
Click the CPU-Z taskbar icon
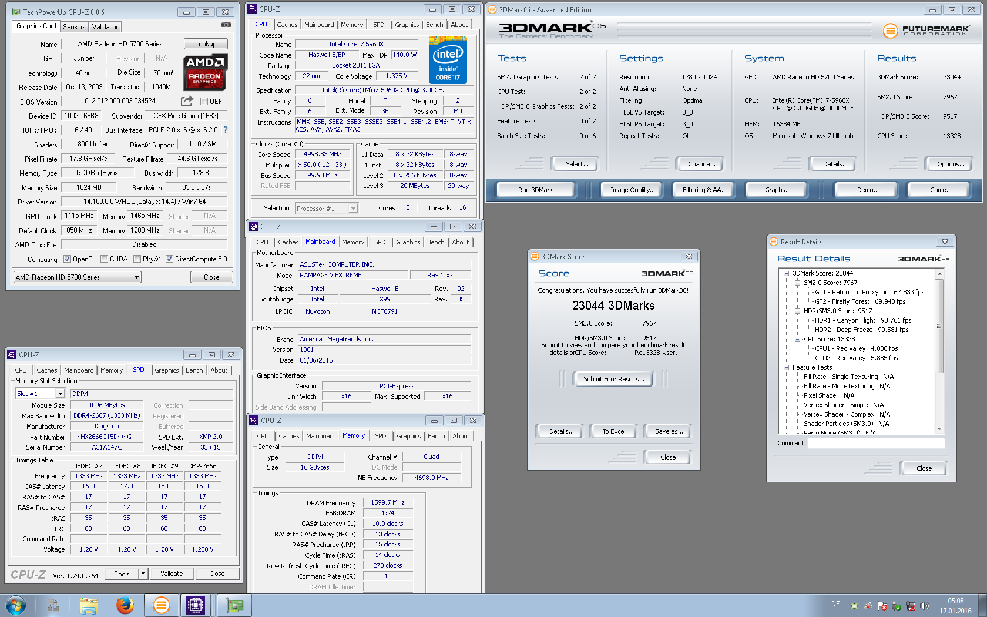click(196, 605)
